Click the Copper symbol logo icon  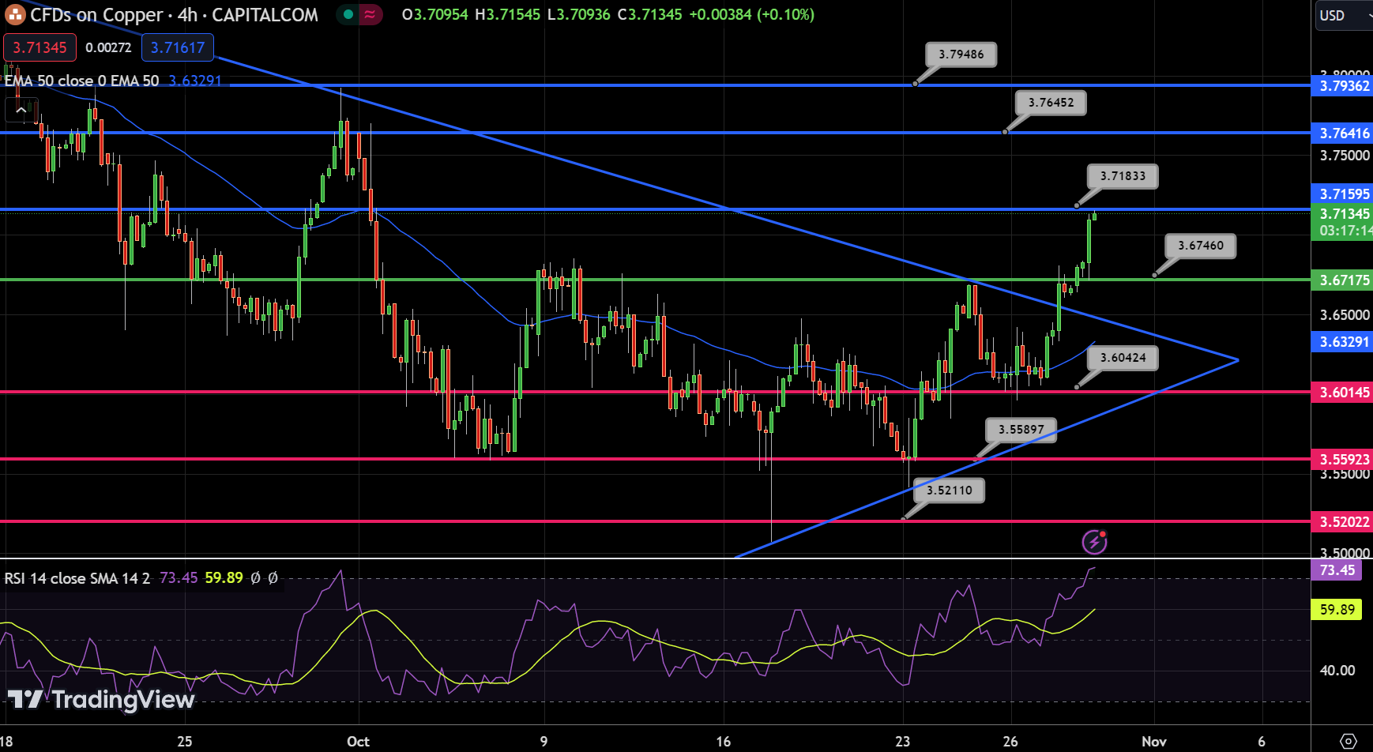(15, 14)
